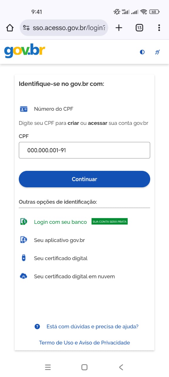This screenshot has width=169, height=377.
Task: Tap the Android back navigation button
Action: 121,367
